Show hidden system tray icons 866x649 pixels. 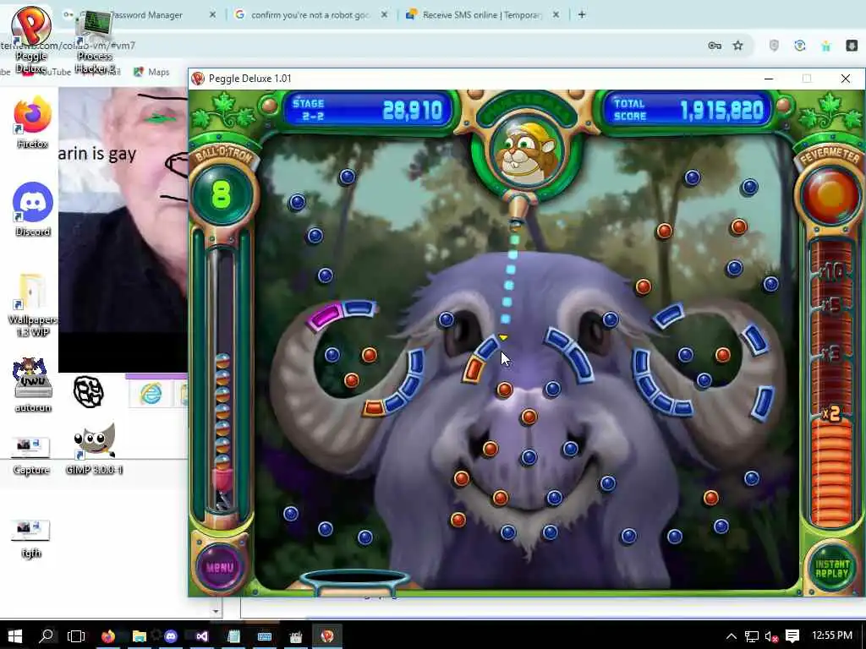[x=732, y=636]
